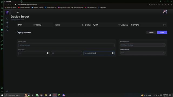
Task: Click the CPU cores resources field
Action: click(x=66, y=53)
